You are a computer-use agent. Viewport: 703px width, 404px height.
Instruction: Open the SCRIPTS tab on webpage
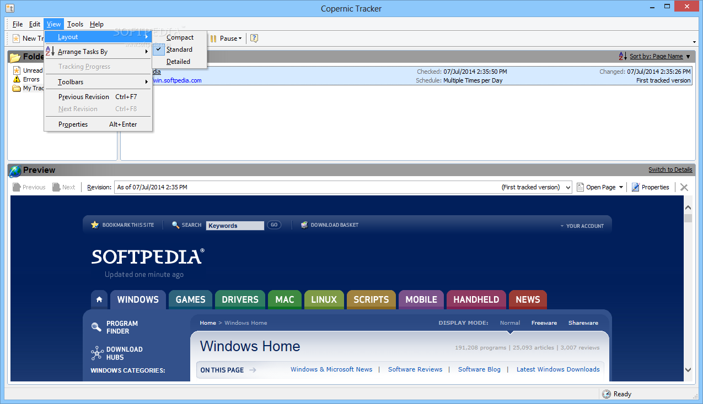pos(371,299)
